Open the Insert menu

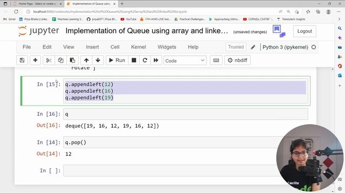pos(92,47)
